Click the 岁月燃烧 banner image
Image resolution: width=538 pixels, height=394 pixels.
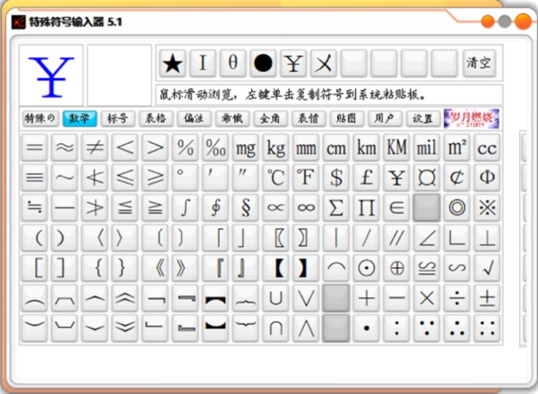(471, 118)
